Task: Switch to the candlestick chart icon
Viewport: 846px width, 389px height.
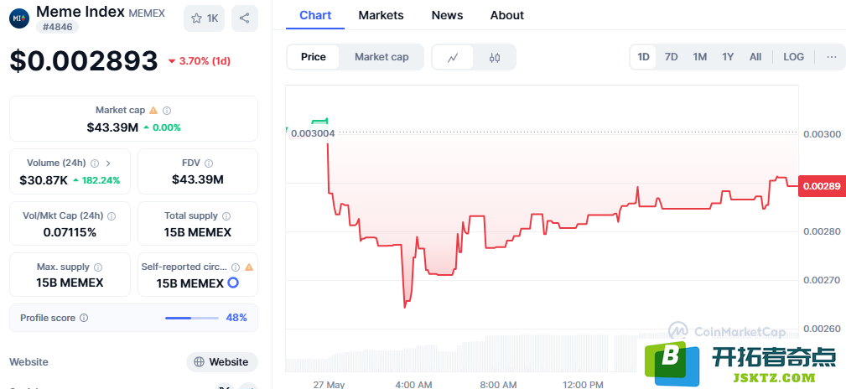Action: click(x=495, y=57)
